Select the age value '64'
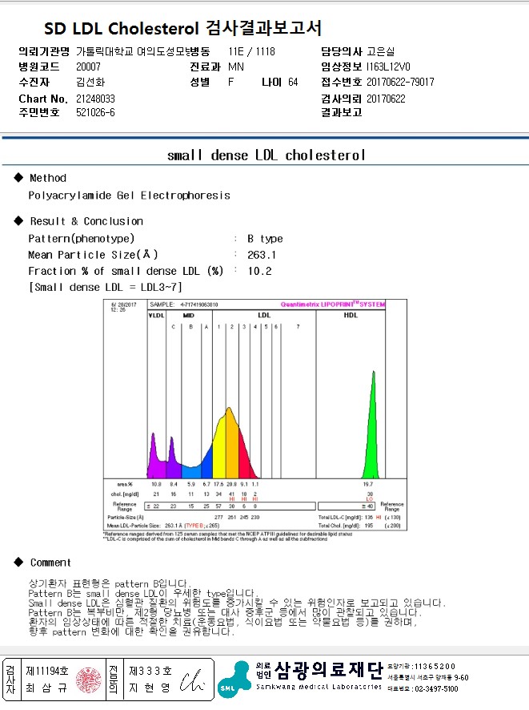 pos(293,82)
